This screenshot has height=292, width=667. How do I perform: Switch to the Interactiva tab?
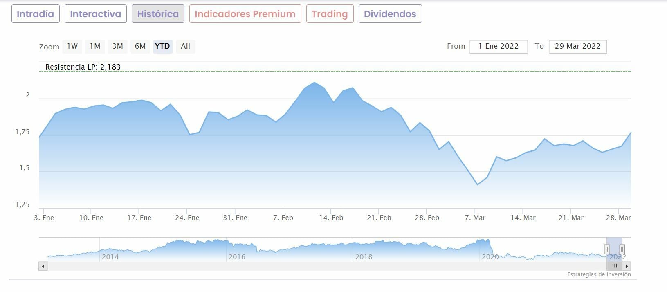pos(95,14)
